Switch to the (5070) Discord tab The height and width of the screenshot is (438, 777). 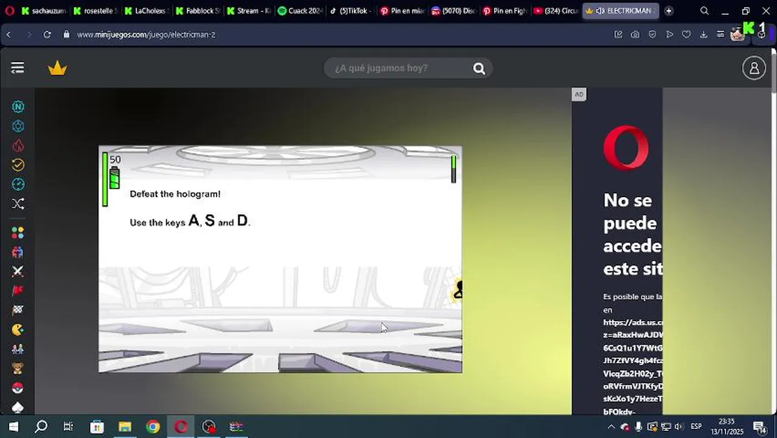tap(453, 11)
